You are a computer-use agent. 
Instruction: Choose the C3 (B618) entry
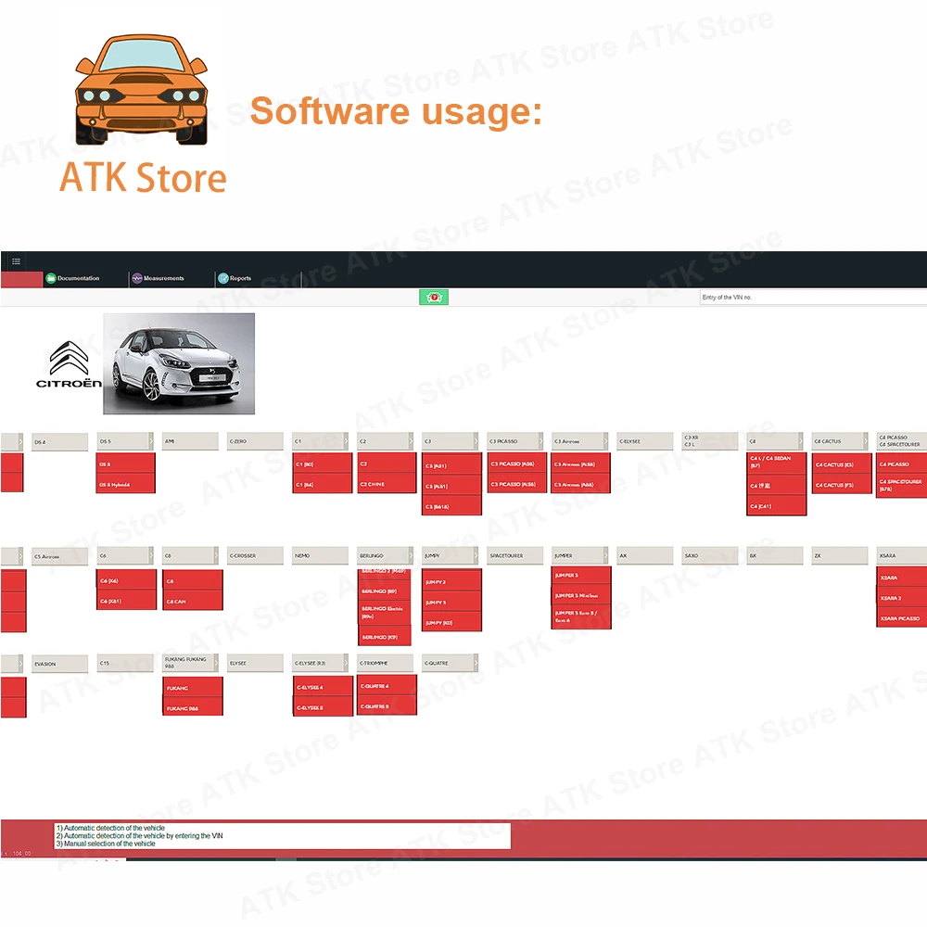click(451, 507)
